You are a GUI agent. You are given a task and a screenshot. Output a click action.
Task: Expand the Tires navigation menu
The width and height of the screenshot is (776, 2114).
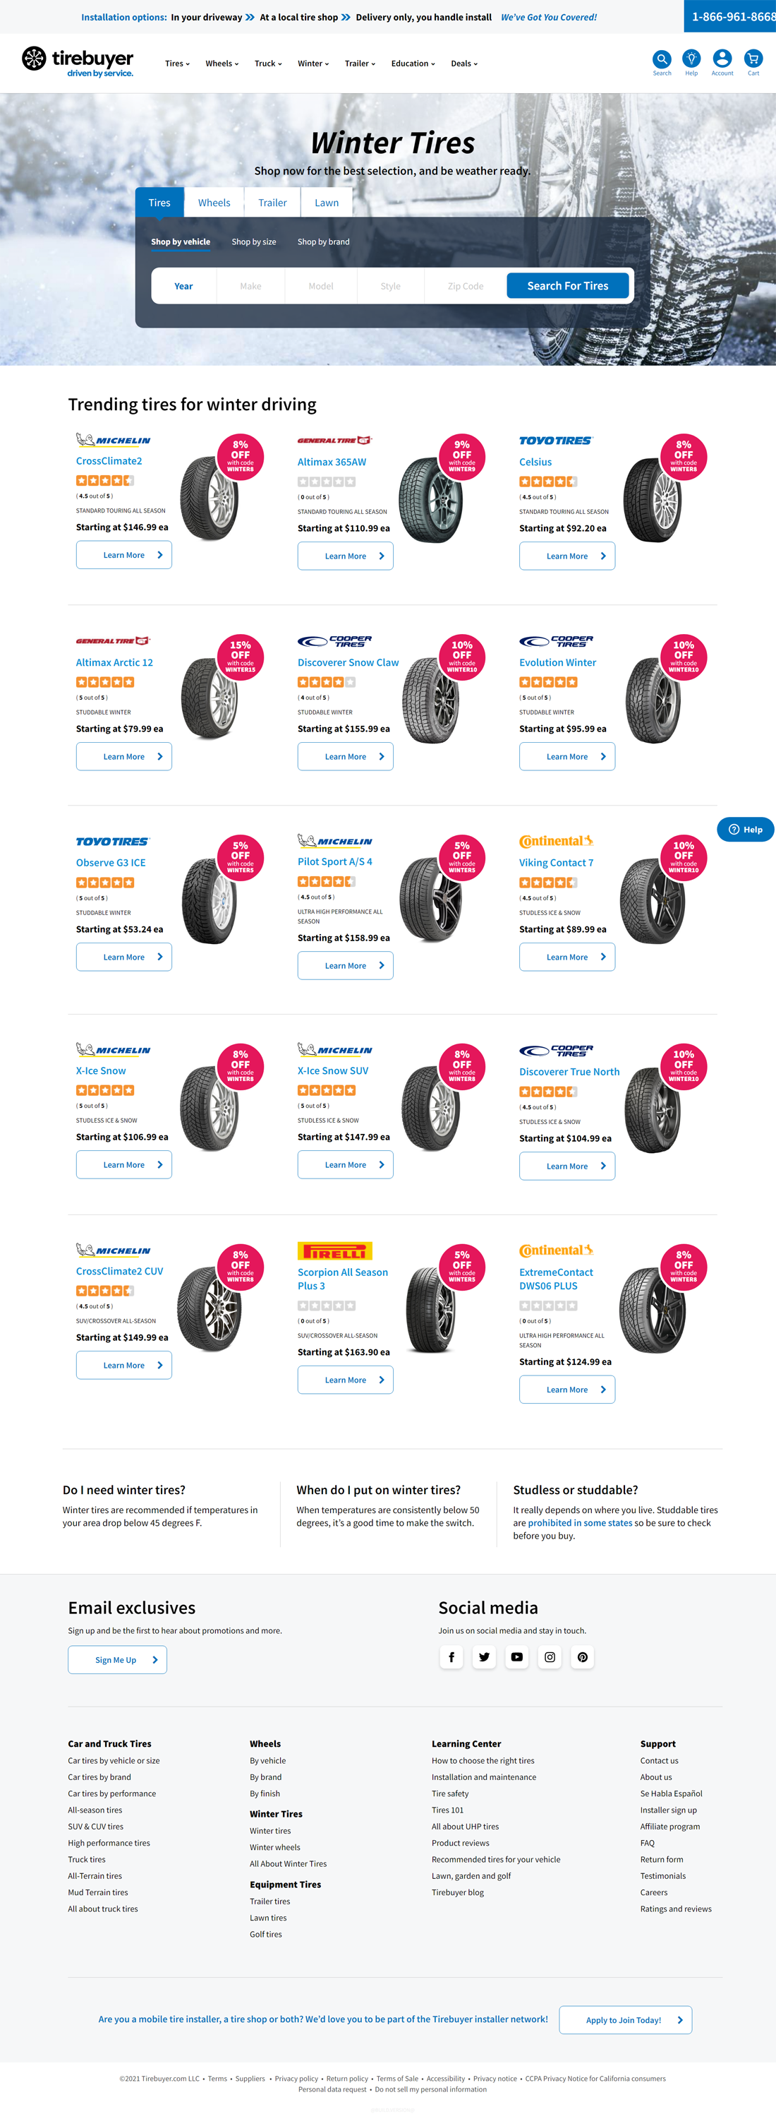click(x=177, y=63)
